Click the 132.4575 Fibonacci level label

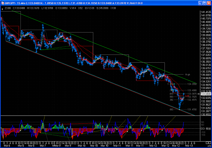(192, 100)
